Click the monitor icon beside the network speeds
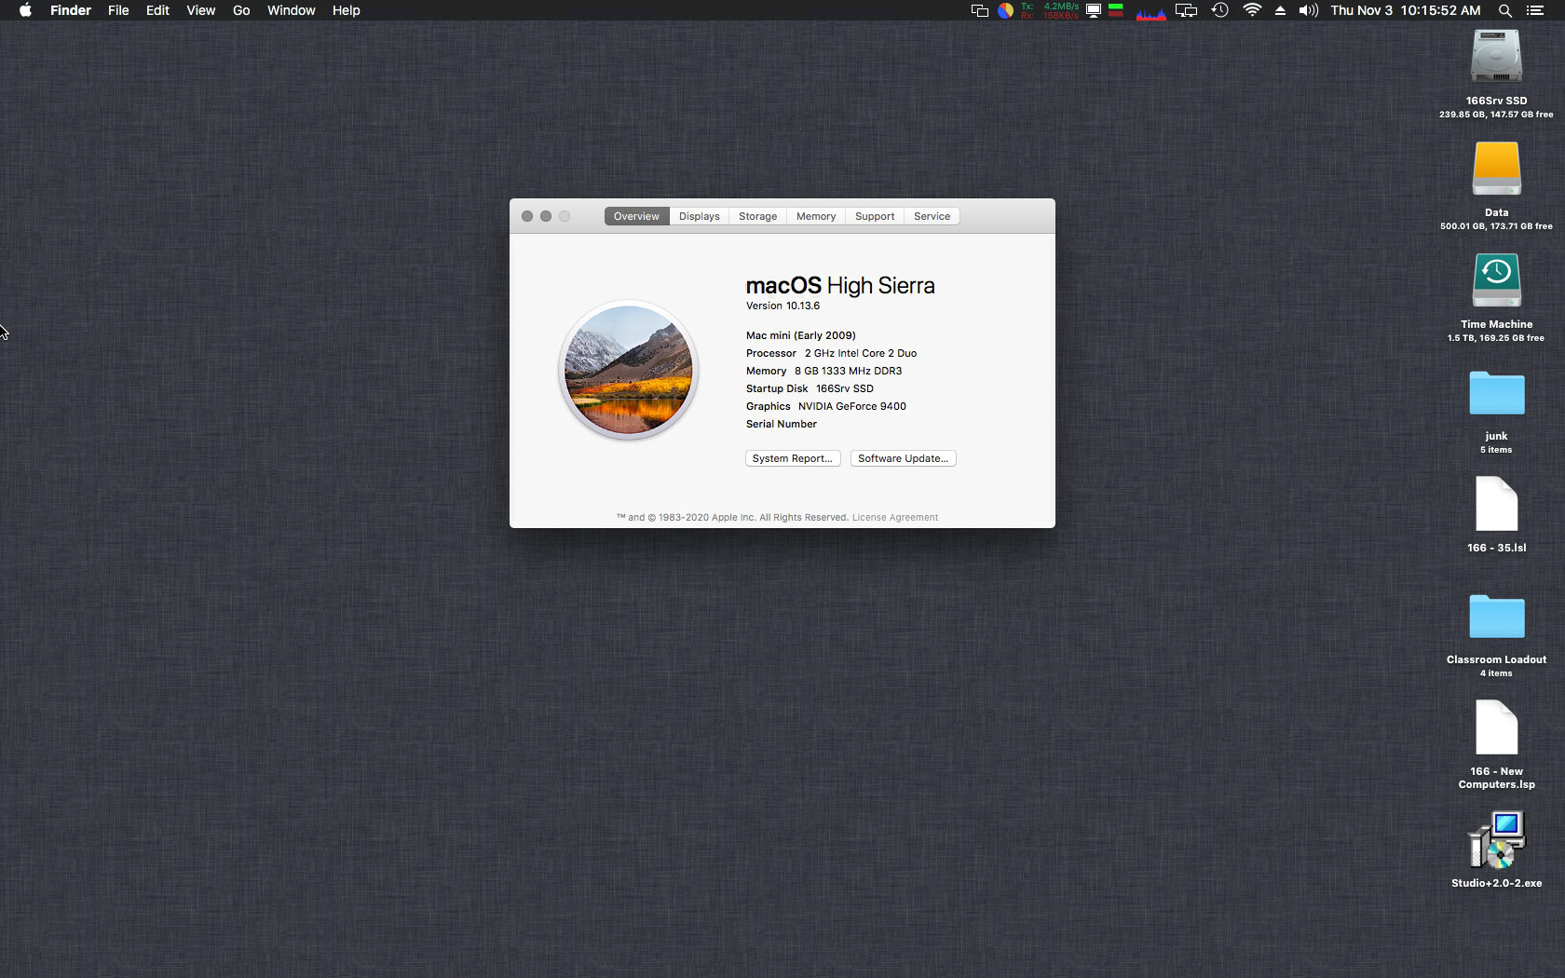The width and height of the screenshot is (1565, 978). coord(1095,10)
